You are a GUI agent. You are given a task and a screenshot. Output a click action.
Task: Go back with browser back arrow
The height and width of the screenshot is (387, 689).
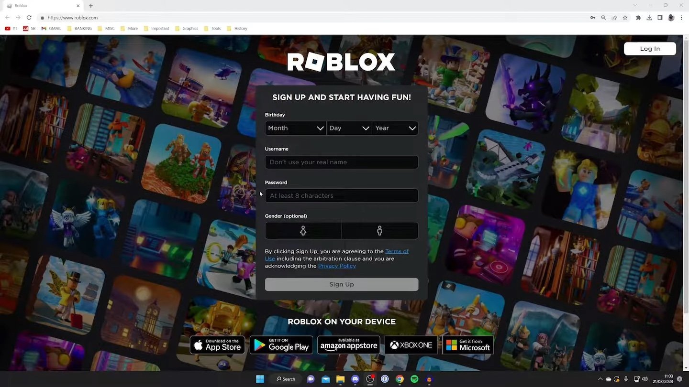coord(7,18)
